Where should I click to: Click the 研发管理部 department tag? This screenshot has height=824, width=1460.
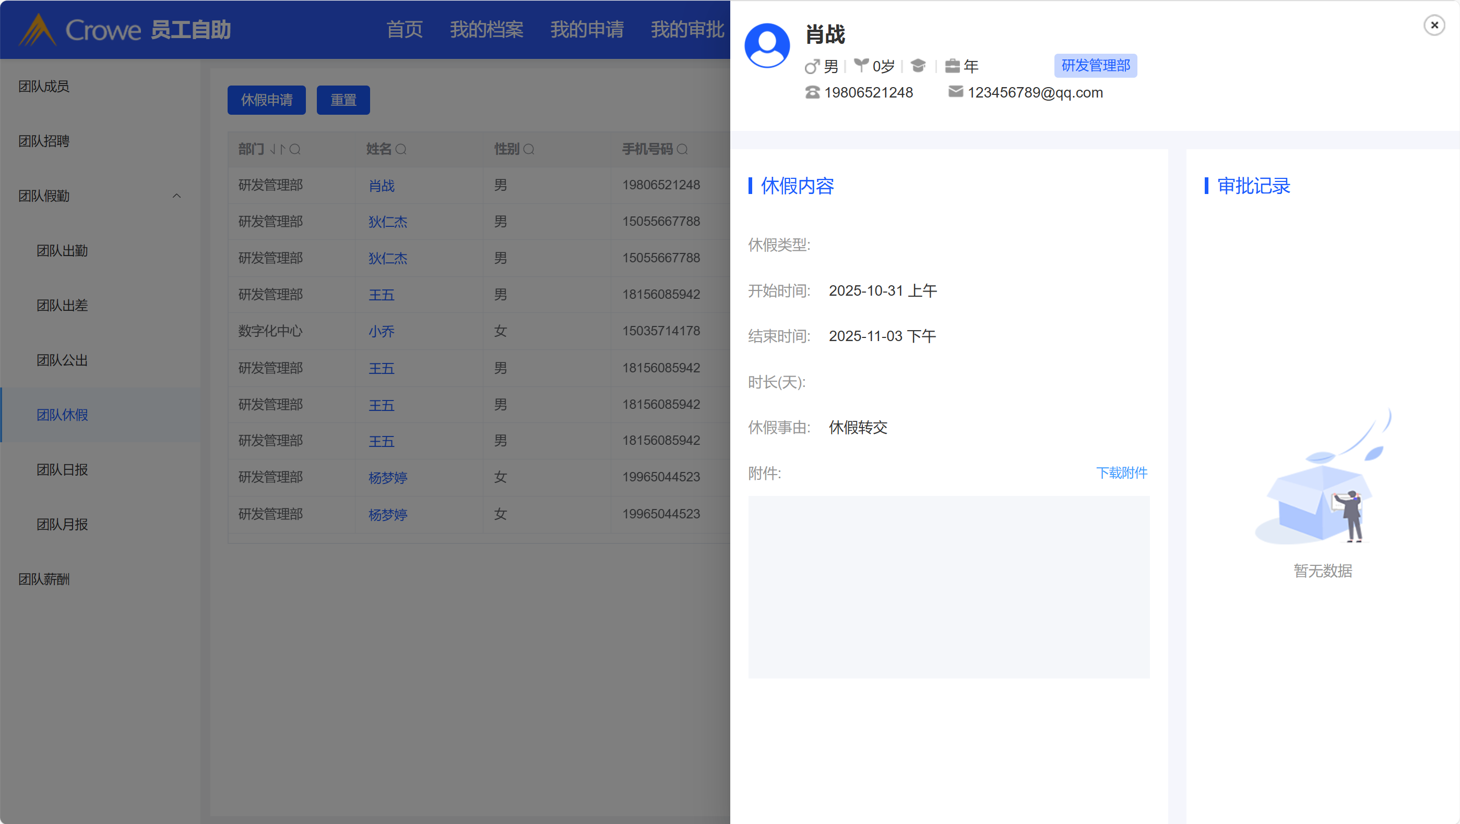1095,66
